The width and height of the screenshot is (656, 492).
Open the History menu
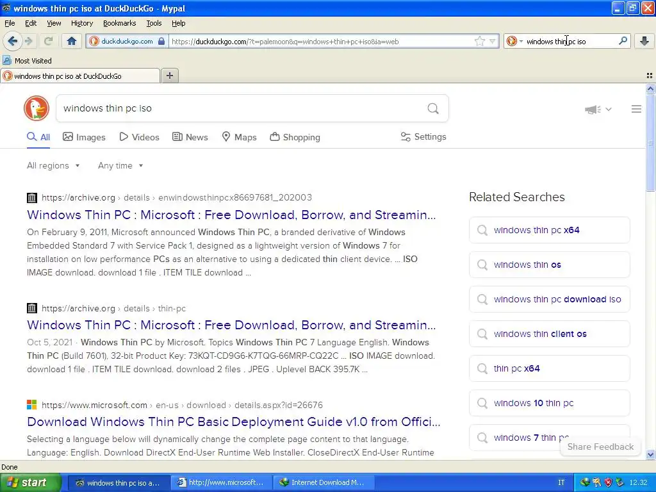[81, 23]
